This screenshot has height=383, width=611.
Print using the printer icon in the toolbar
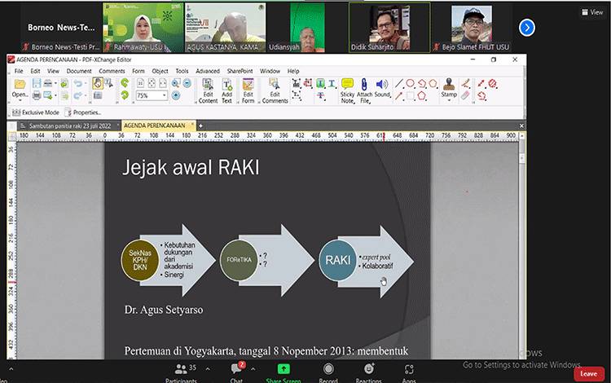click(37, 95)
